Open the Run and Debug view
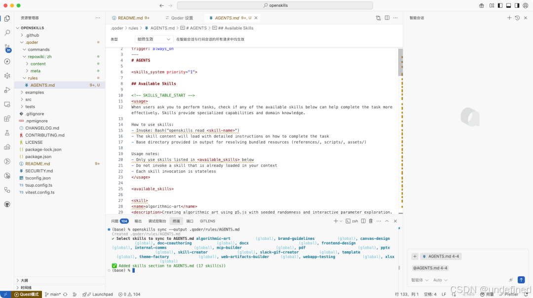 (x=7, y=90)
